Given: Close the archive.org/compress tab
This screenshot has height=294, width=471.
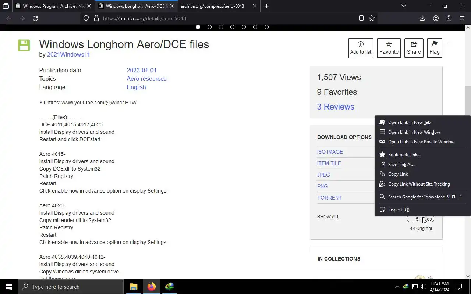Looking at the screenshot, I should (254, 6).
